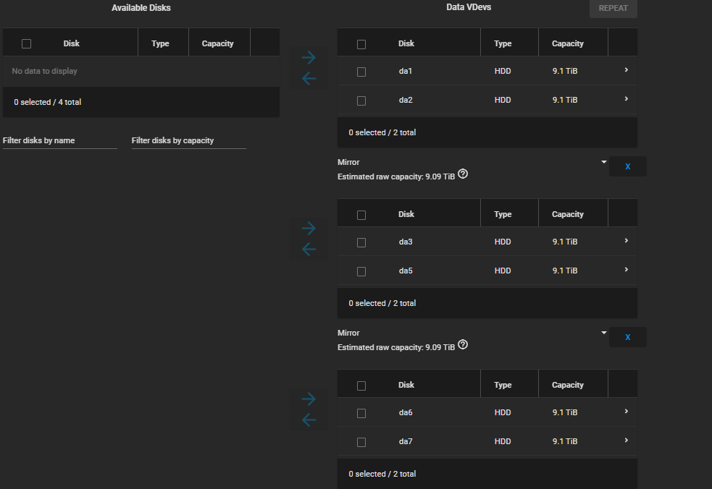712x489 pixels.
Task: Select the da5 disk checkbox
Action: coord(361,271)
